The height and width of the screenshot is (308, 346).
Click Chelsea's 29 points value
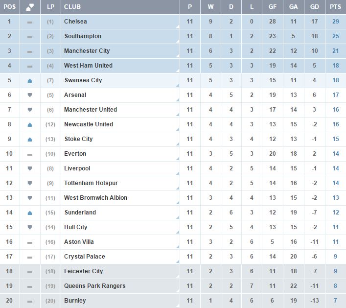[335, 22]
